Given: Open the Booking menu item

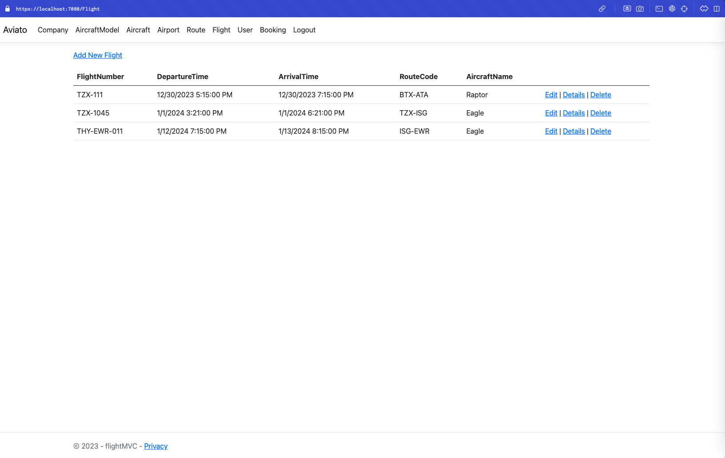Looking at the screenshot, I should tap(273, 30).
